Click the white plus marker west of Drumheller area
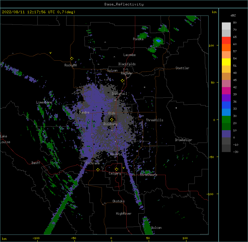Image resolution: width=248 pixels, height=242 pixels. click(176, 108)
